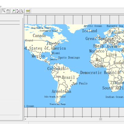124x124 pixels.
Task: Click the Iceland label on the map
Action: coord(90,31)
